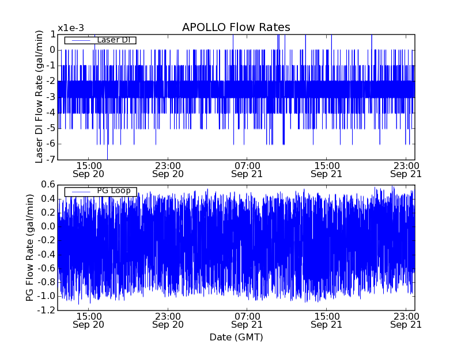This screenshot has width=461, height=345.
Task: Click bottom plot's 15:00 Sep 20 tick label
Action: (89, 320)
